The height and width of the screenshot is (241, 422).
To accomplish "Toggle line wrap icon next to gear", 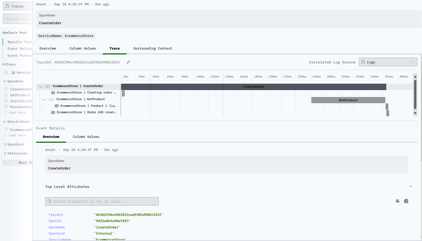I will 397,201.
